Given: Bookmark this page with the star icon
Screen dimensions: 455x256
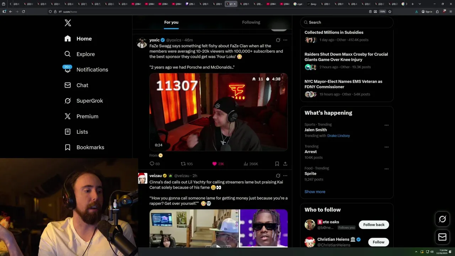Looking at the screenshot, I should 390,12.
